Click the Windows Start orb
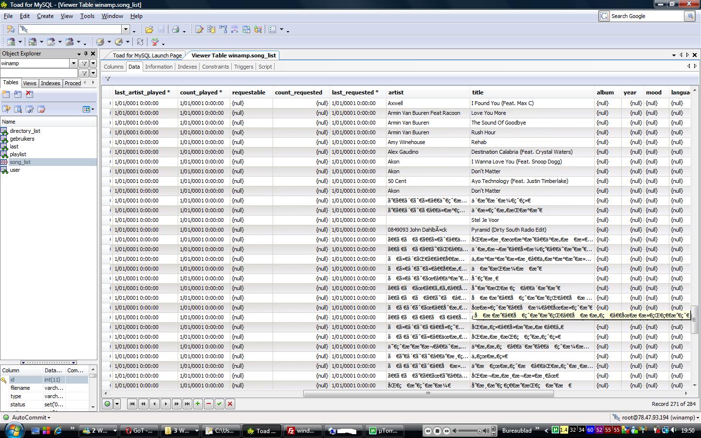The image size is (701, 438). click(x=13, y=430)
